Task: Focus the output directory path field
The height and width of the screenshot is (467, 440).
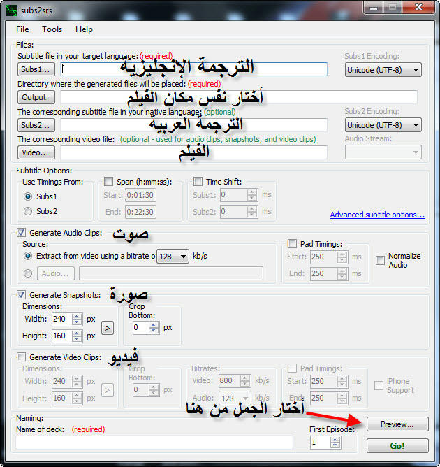Action: [x=239, y=97]
